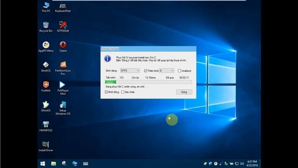Launch NTPWEdit from the desktop
Screen dimensions: 298x168
63,27
